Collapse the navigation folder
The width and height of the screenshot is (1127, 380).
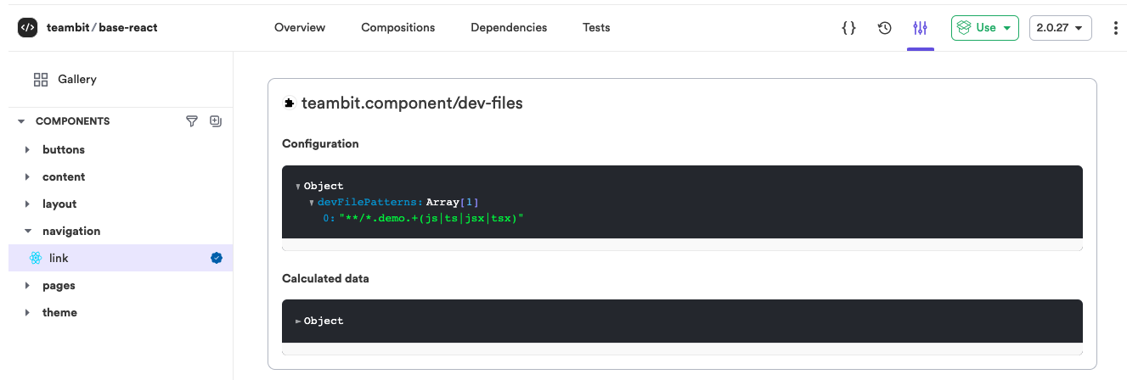(x=28, y=231)
